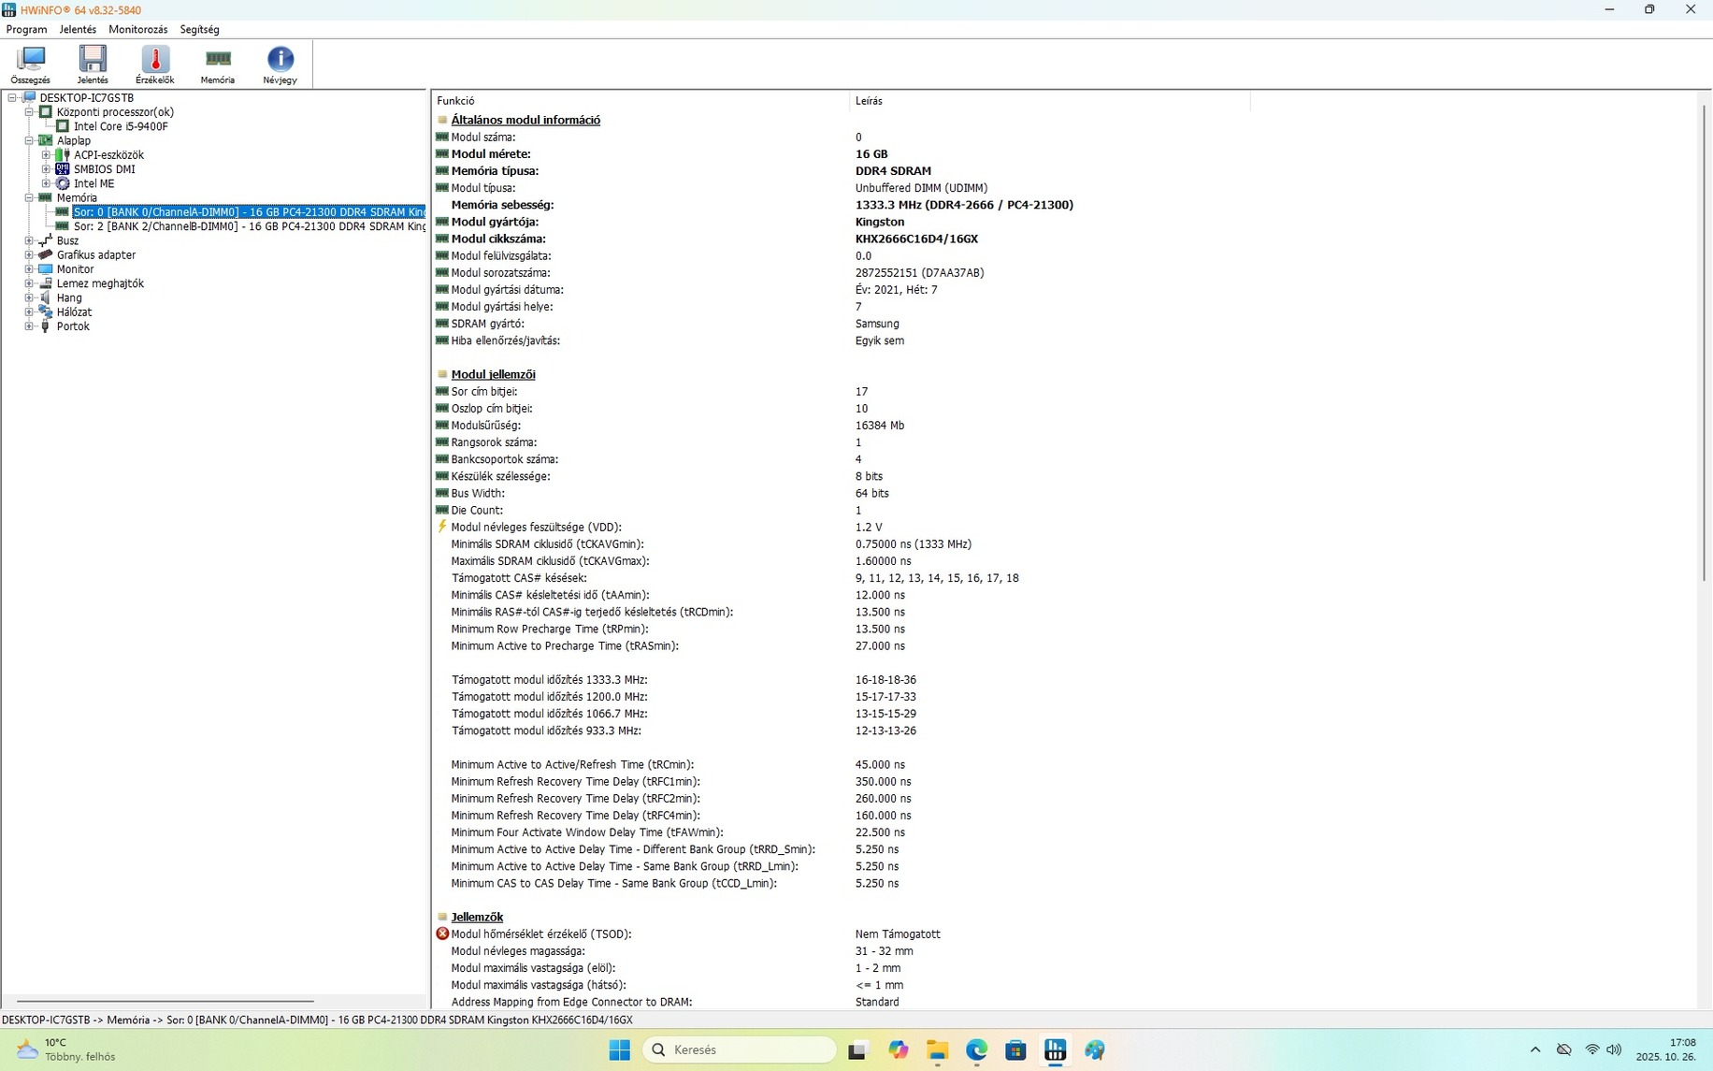The width and height of the screenshot is (1713, 1071).
Task: Open File Explorer from the taskbar
Action: point(937,1049)
